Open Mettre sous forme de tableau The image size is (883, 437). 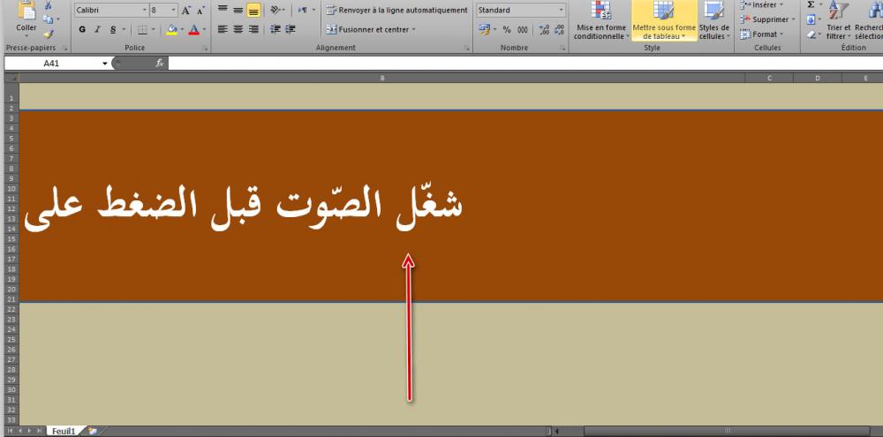coord(664,20)
